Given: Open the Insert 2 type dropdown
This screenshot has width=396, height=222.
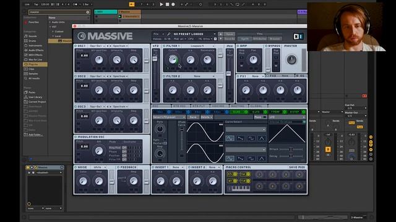Looking at the screenshot, I should pos(213,167).
